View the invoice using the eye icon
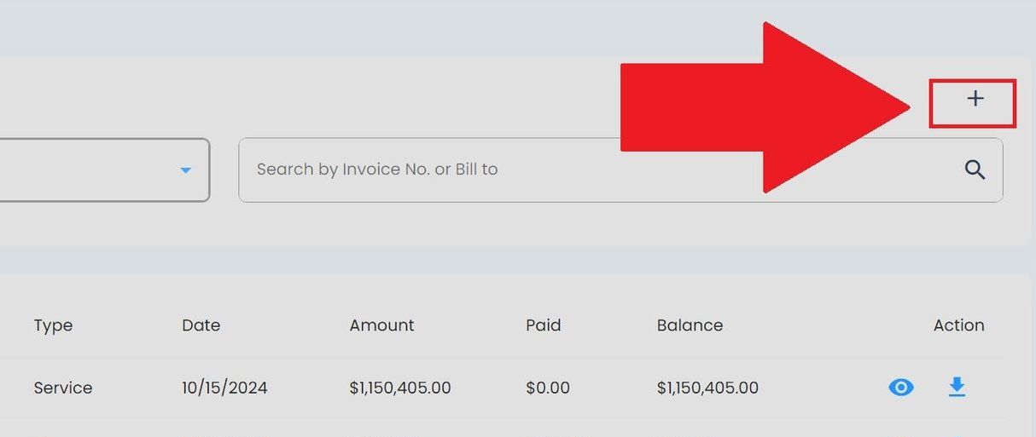This screenshot has height=437, width=1036. tap(900, 388)
